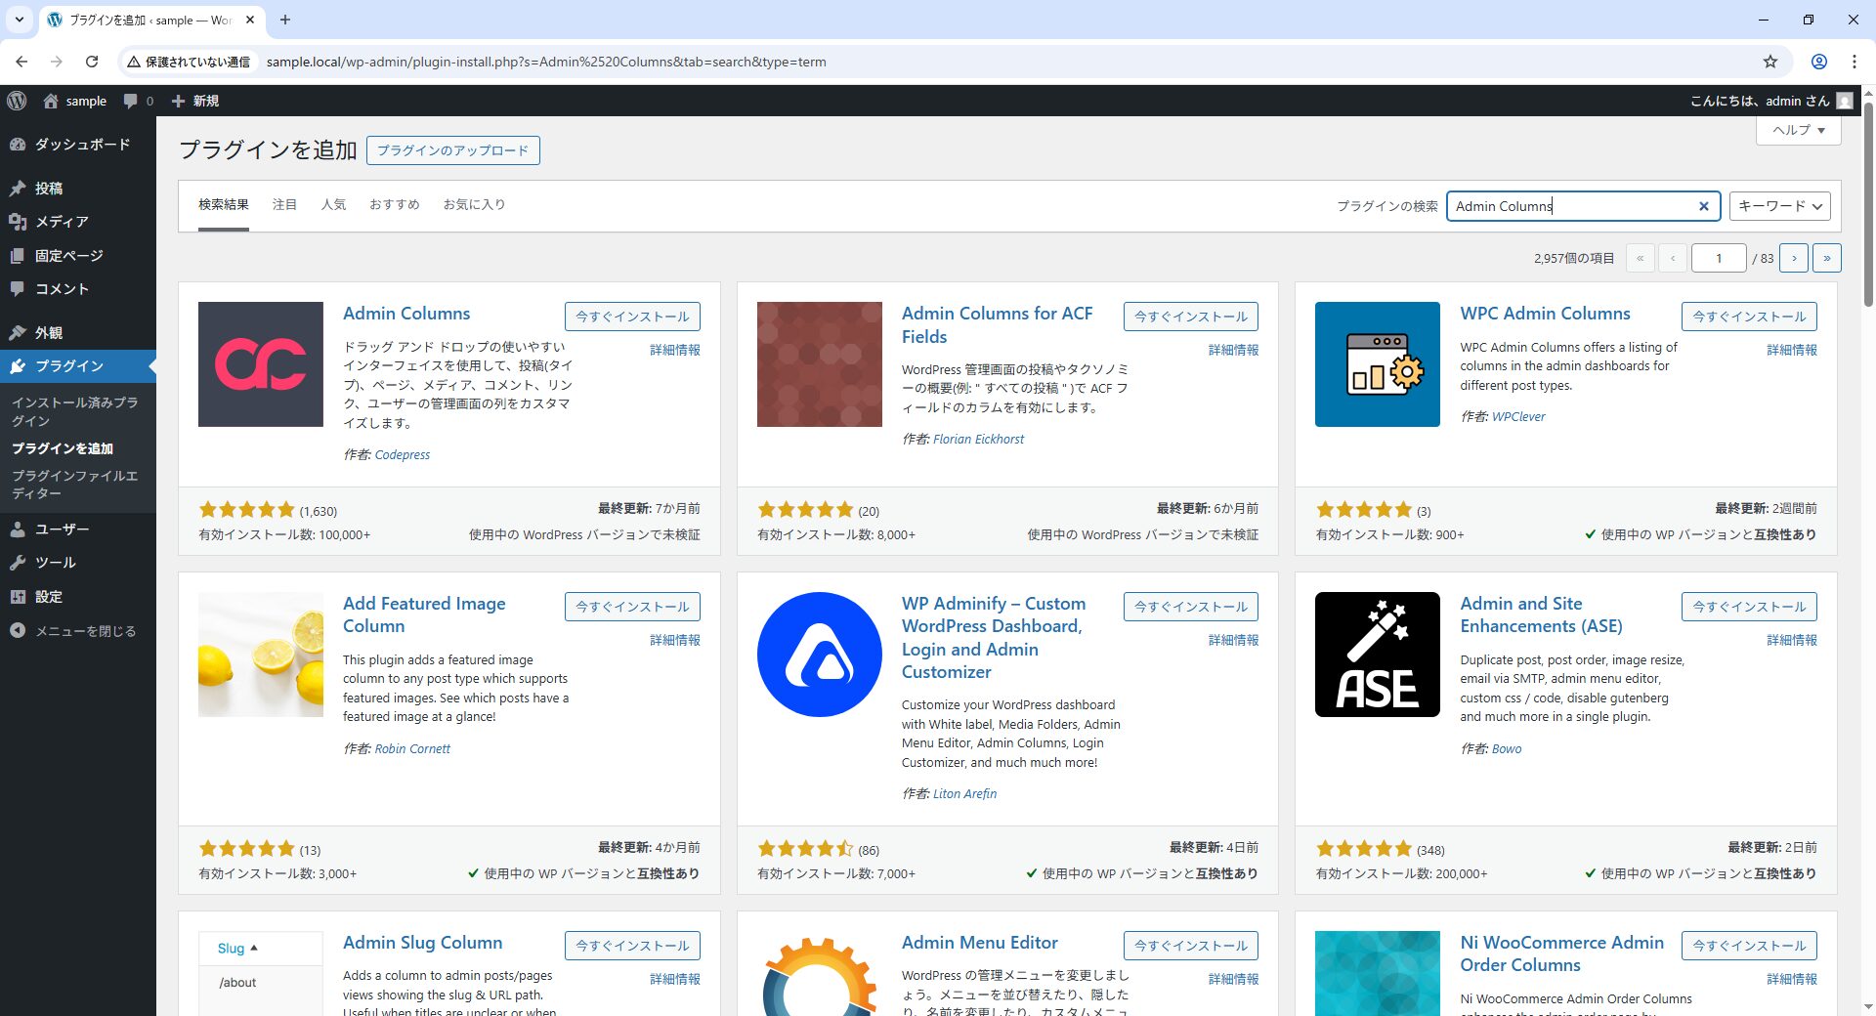
Task: Open author link Codepress
Action: coord(403,455)
